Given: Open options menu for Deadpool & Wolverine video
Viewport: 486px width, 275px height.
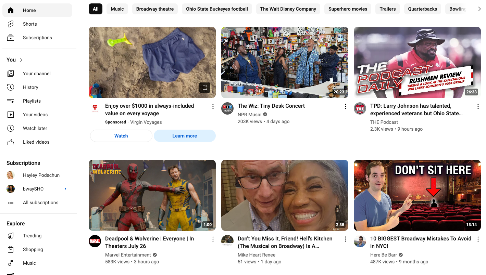Looking at the screenshot, I should click(213, 239).
